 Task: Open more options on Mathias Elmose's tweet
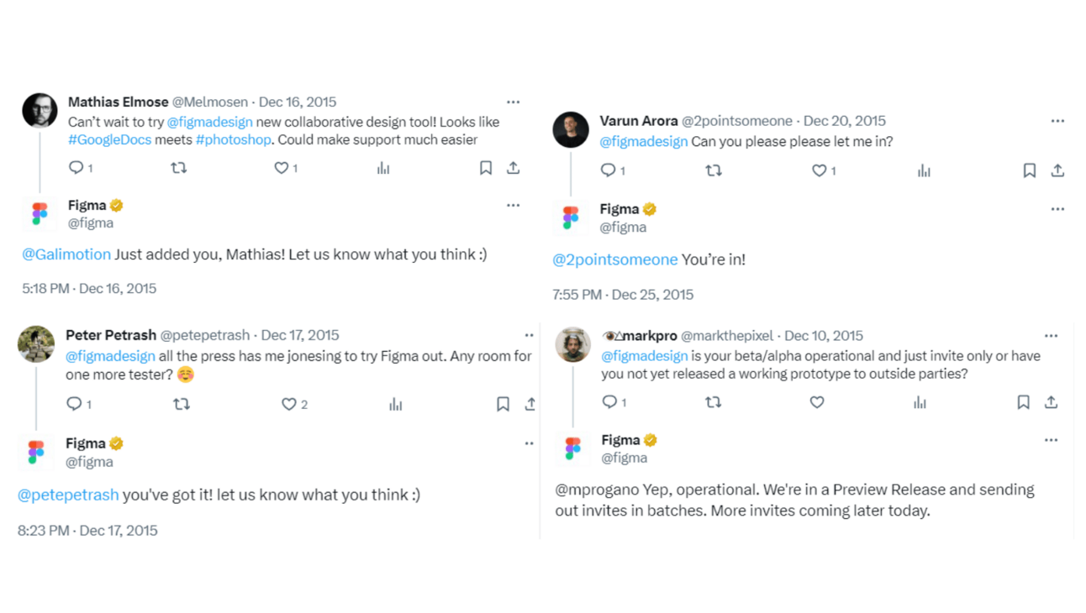click(x=513, y=102)
